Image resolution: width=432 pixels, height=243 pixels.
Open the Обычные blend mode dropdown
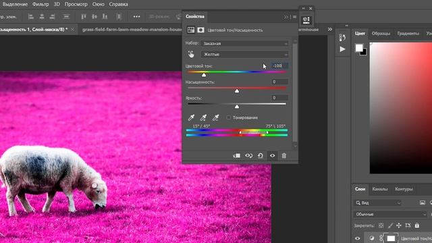pos(390,214)
